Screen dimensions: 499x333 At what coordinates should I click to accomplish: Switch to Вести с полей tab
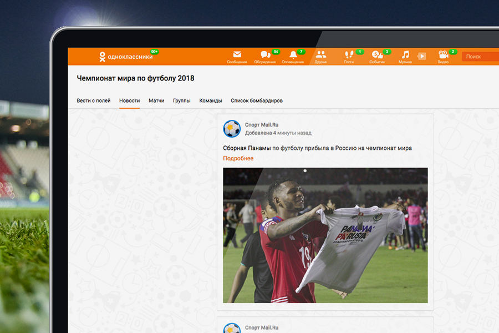tap(94, 100)
